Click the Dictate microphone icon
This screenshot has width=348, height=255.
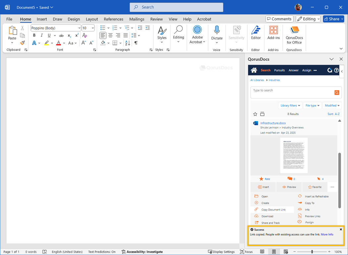pyautogui.click(x=217, y=30)
